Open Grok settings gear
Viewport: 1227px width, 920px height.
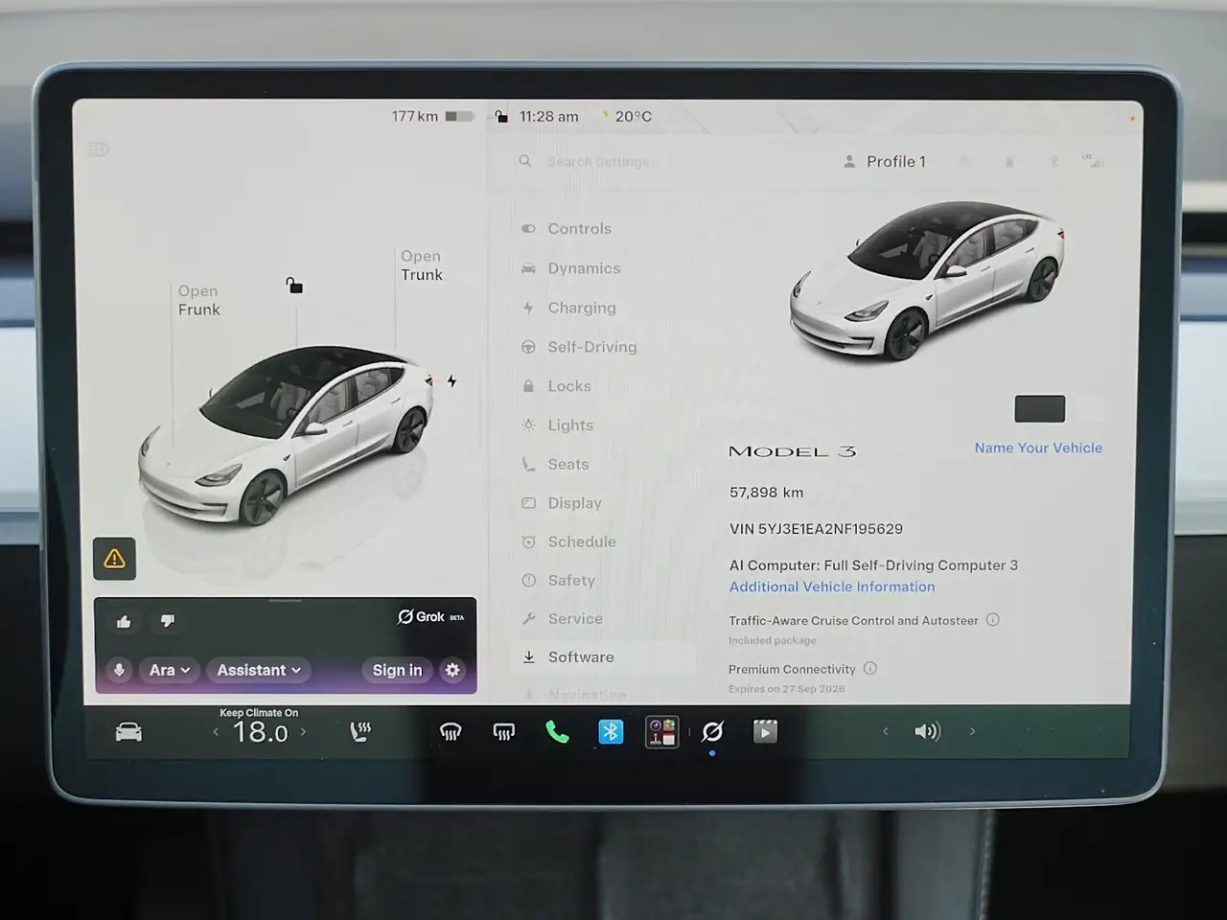point(452,670)
